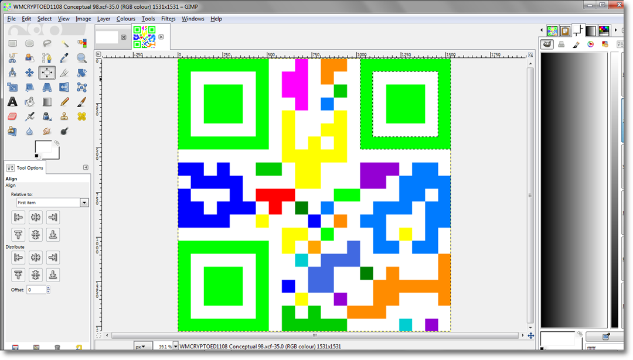633x360 pixels.
Task: Select the Scissors Select tool
Action: [12, 58]
